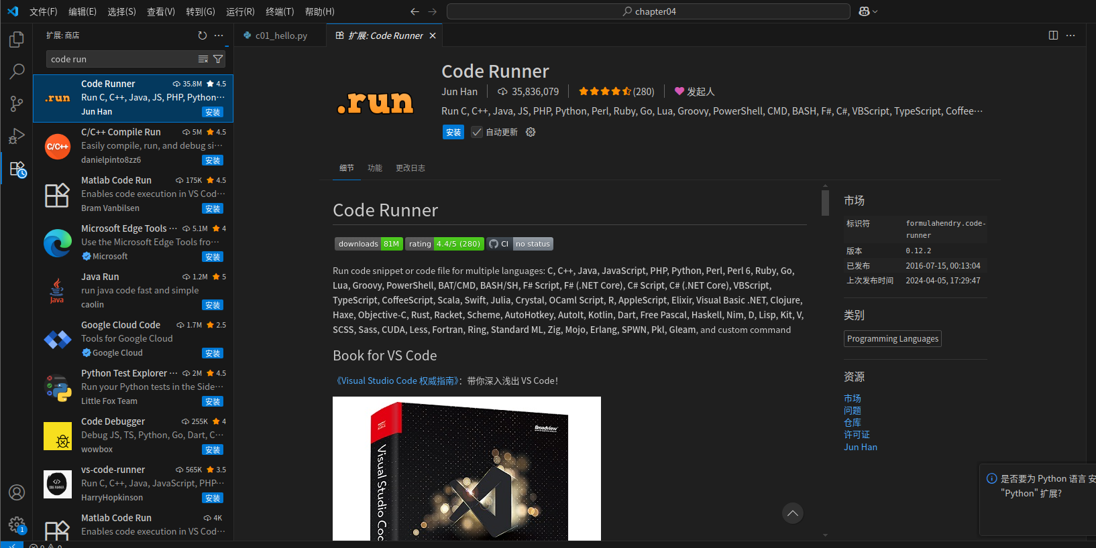Select the 功能 features tab
This screenshot has width=1096, height=548.
pyautogui.click(x=375, y=168)
